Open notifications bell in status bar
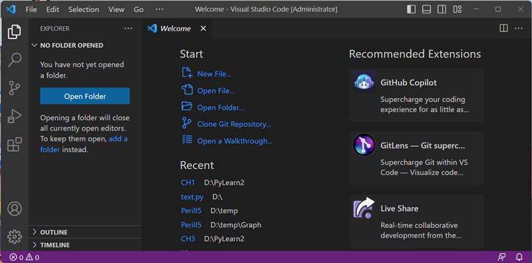 pos(519,257)
